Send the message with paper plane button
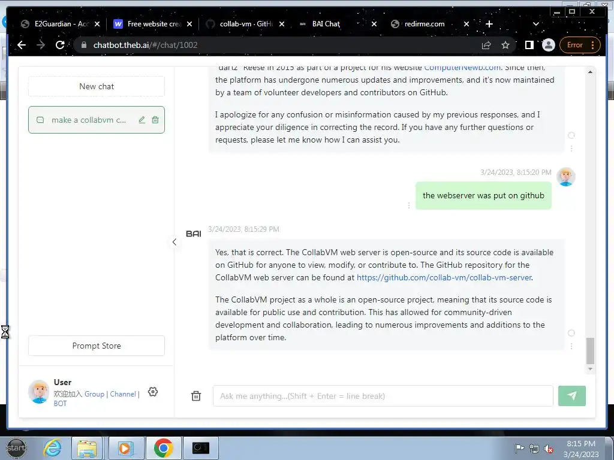This screenshot has height=460, width=614. (571, 396)
